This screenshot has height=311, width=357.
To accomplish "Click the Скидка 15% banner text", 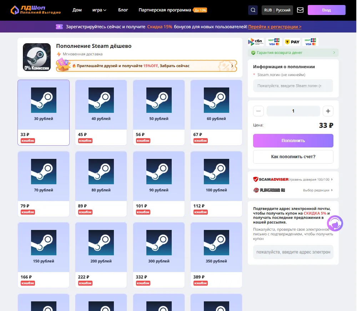I will 160,27.
